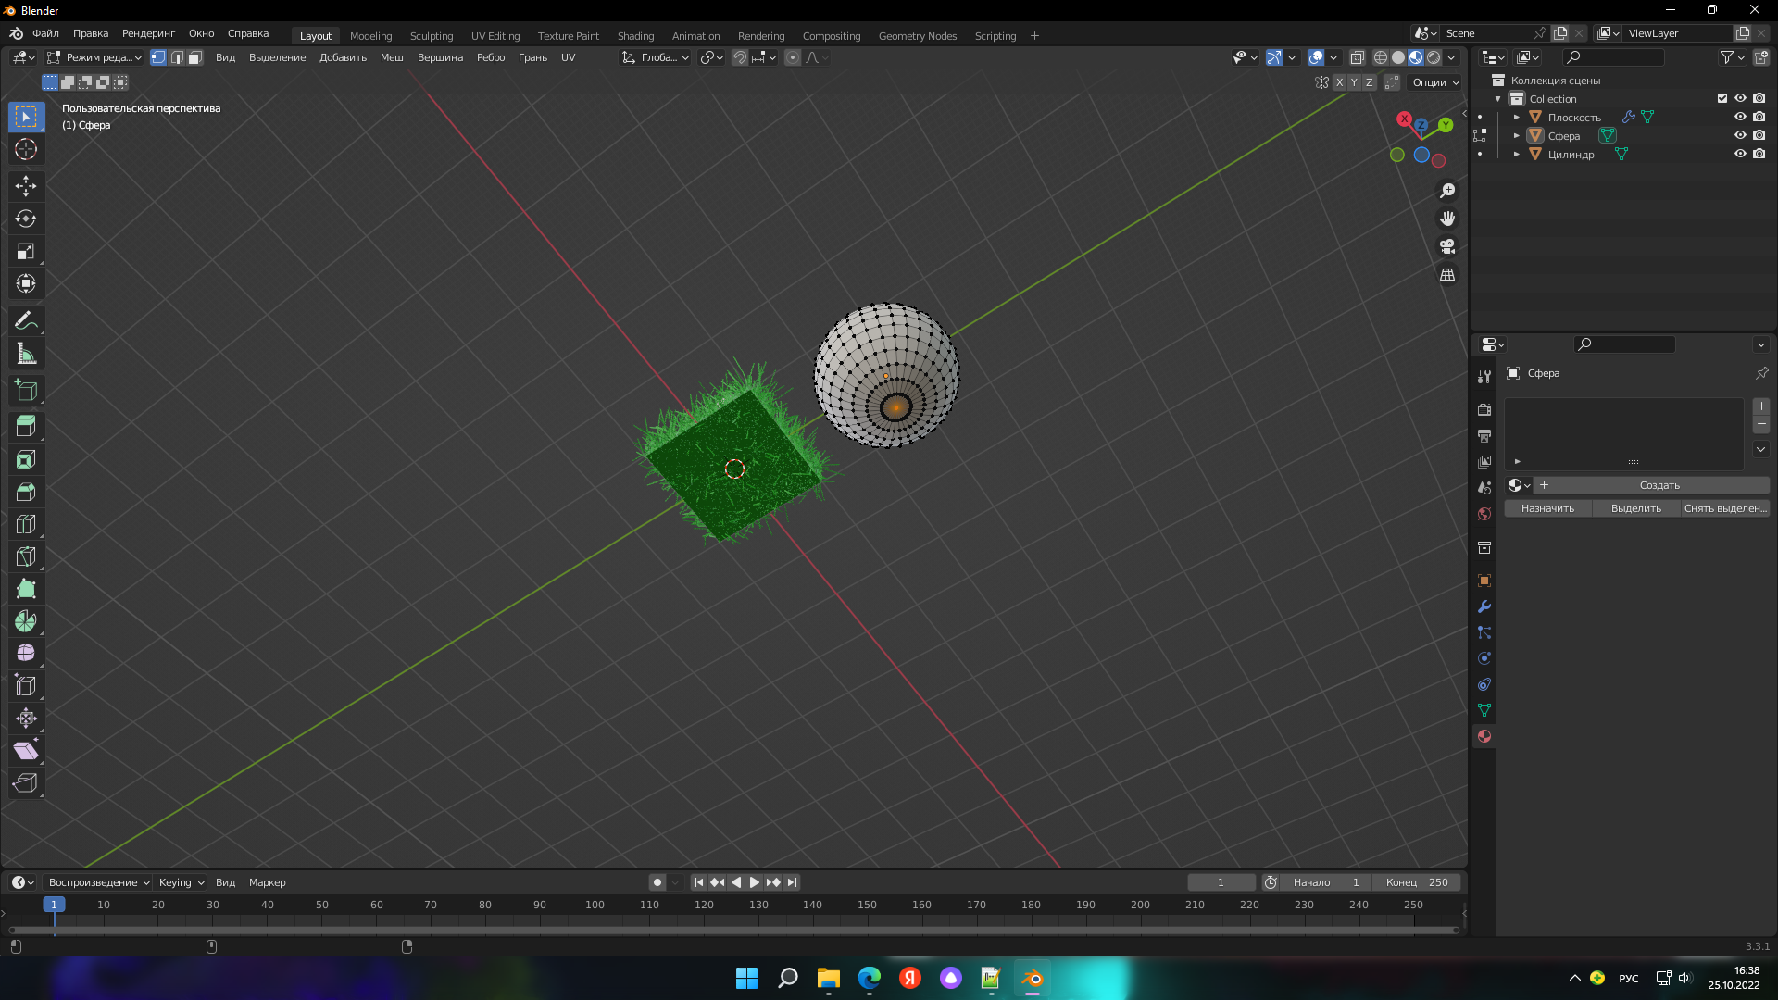Toggle X-ray display

[x=1358, y=57]
